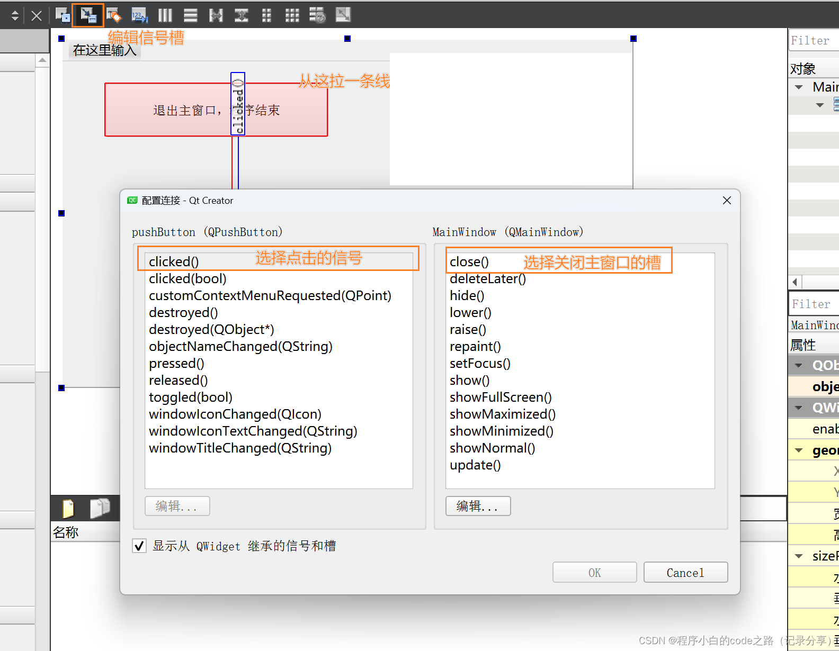Click 编辑... under MainWindow slots list
This screenshot has width=839, height=651.
tap(478, 506)
